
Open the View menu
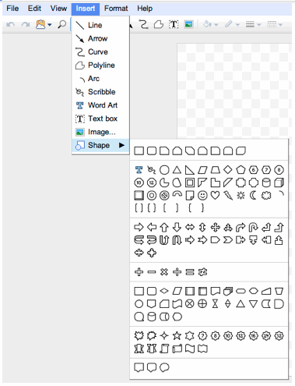point(58,9)
